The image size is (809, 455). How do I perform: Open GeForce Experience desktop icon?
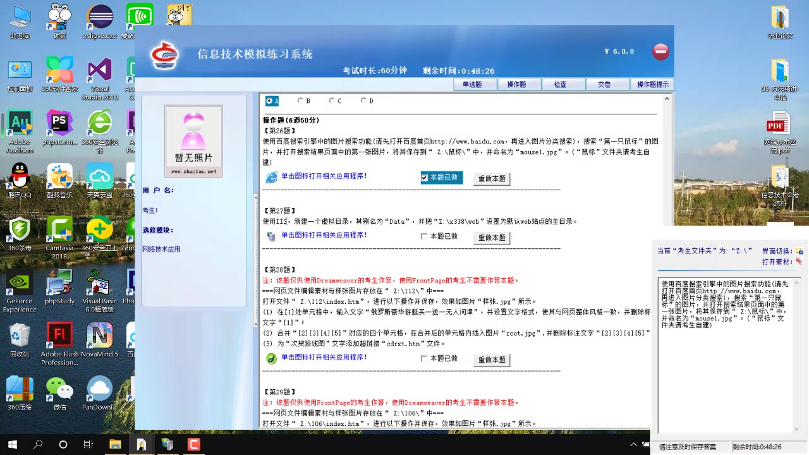[x=20, y=291]
